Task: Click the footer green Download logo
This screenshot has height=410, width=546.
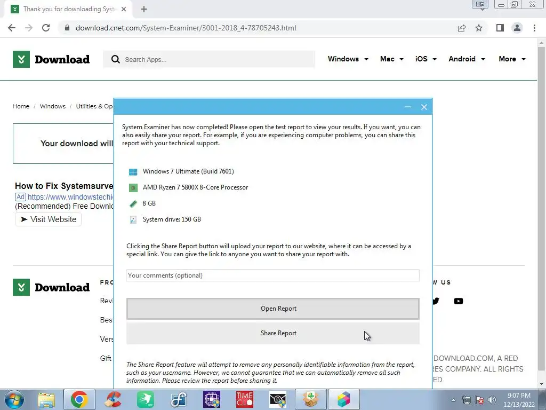Action: point(21,287)
